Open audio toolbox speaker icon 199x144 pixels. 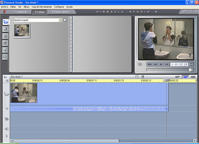[x=7, y=81]
